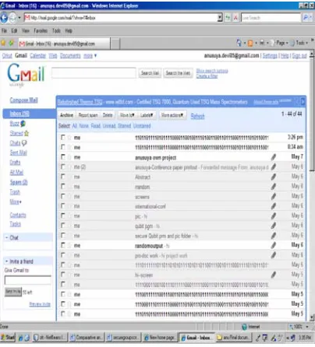The height and width of the screenshot is (347, 315).
Task: Open Favorites Center via the yellow star
Action: tap(3, 43)
